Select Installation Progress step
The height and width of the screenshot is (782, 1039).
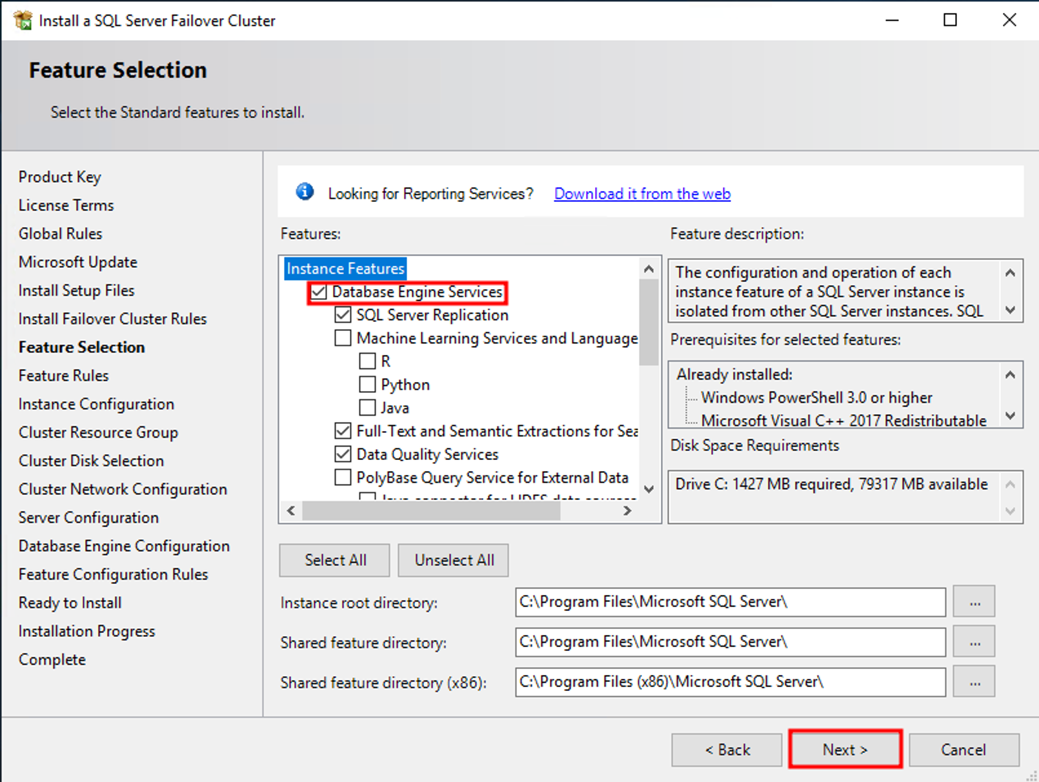pos(86,631)
